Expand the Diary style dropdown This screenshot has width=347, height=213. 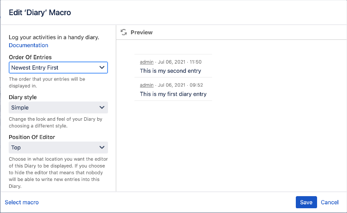58,107
